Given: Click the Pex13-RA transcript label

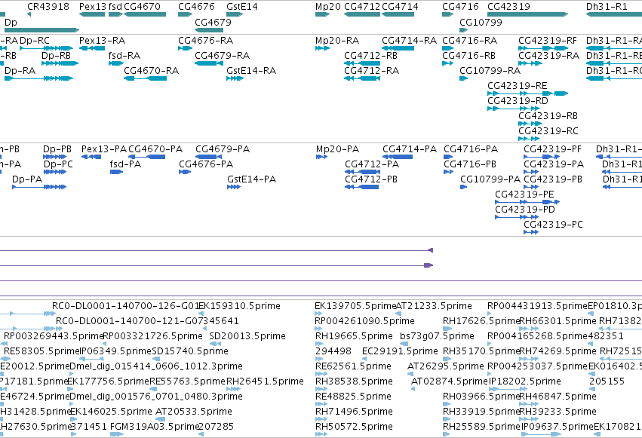Looking at the screenshot, I should 102,41.
